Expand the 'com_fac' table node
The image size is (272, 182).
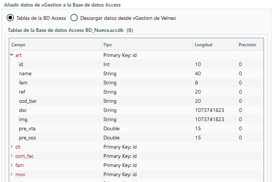12,156
